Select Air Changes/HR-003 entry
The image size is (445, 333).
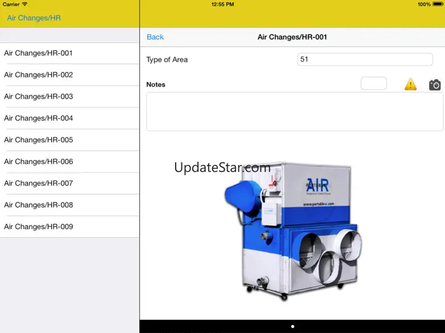click(70, 97)
